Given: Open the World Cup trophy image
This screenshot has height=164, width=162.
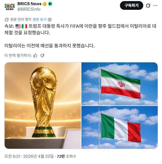Looking at the screenshot, I should click(x=43, y=105).
